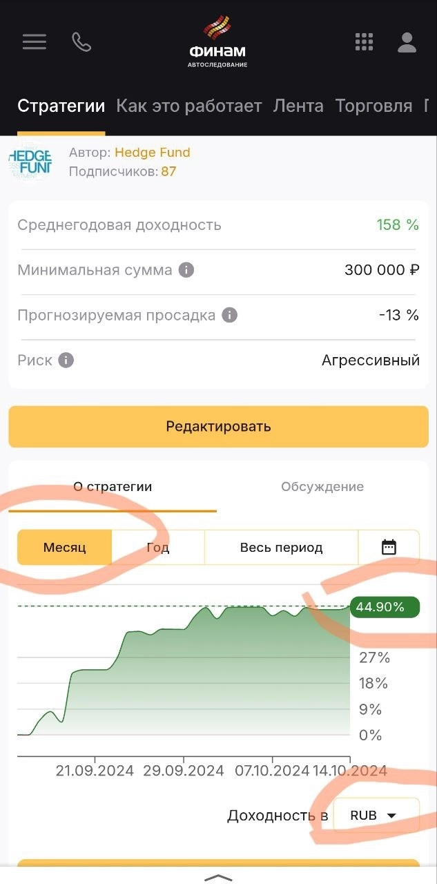Screen dimensions: 437x884
Task: Tap the phone contact icon
Action: (81, 41)
